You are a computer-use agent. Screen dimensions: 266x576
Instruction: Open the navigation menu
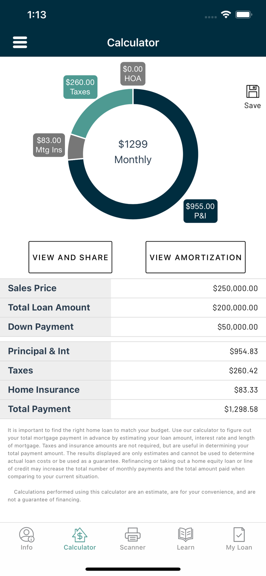20,42
